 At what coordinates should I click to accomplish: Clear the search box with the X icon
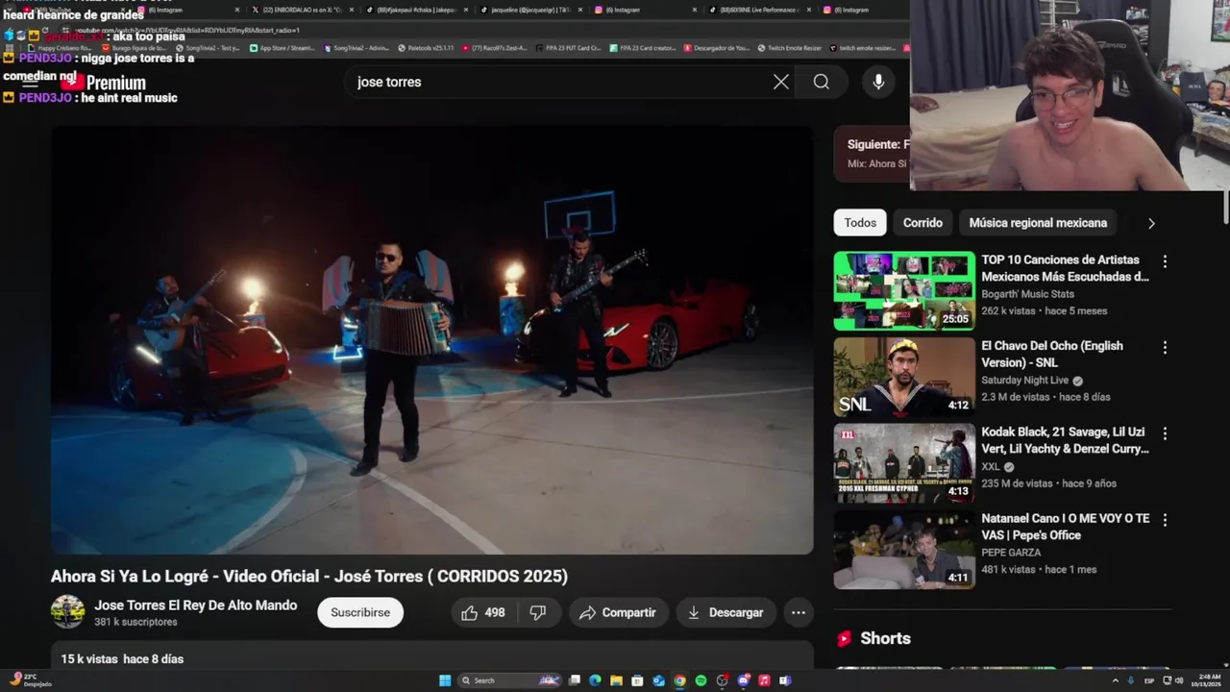(x=781, y=82)
